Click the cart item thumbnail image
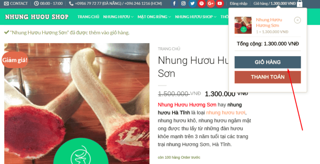This screenshot has height=164, width=320. pyautogui.click(x=243, y=25)
